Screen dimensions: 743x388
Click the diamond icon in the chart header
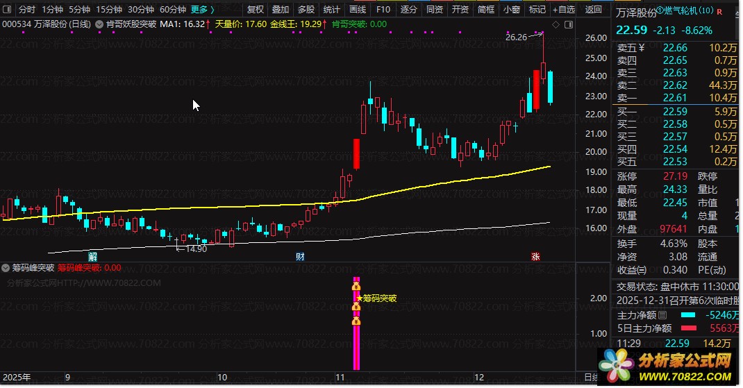556,24
